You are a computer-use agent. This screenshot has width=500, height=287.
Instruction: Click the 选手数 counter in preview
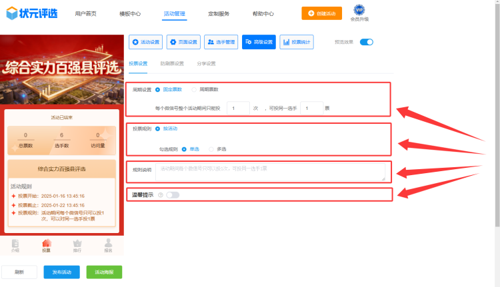[x=61, y=140]
